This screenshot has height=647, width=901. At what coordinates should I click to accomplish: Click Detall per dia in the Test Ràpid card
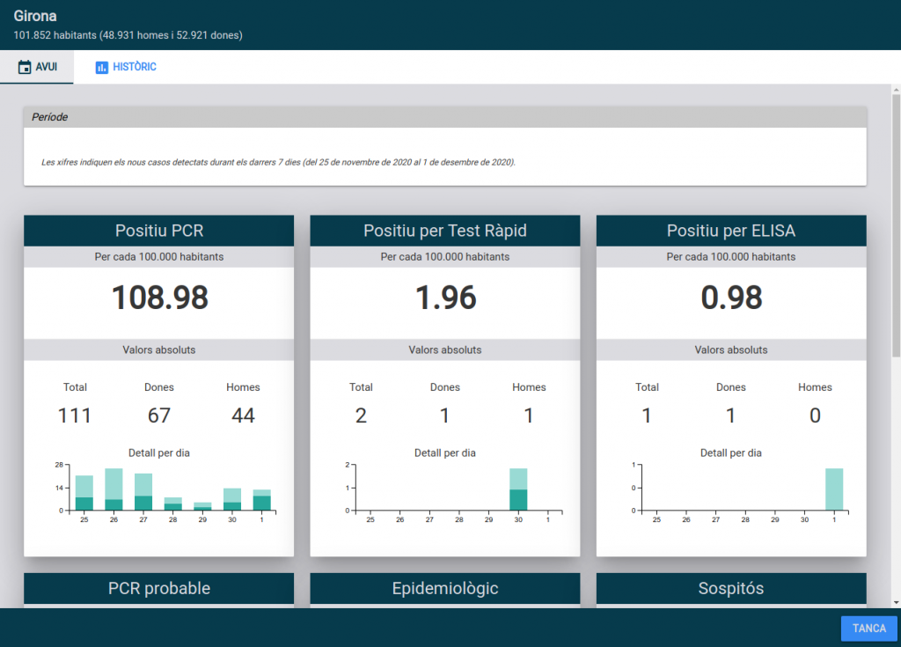tap(444, 453)
